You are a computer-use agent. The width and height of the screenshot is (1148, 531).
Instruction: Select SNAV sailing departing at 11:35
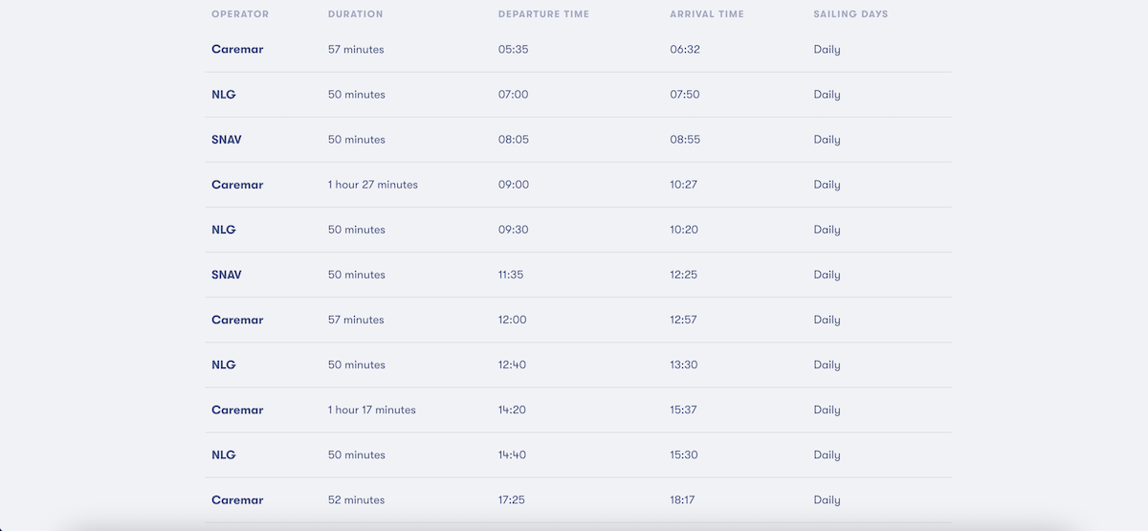tap(578, 275)
